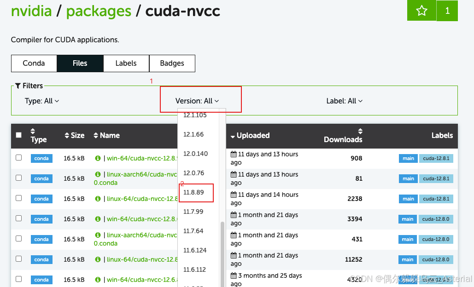
Task: Open info icon for linux-aarch64 in 81-download row
Action: 98,174
